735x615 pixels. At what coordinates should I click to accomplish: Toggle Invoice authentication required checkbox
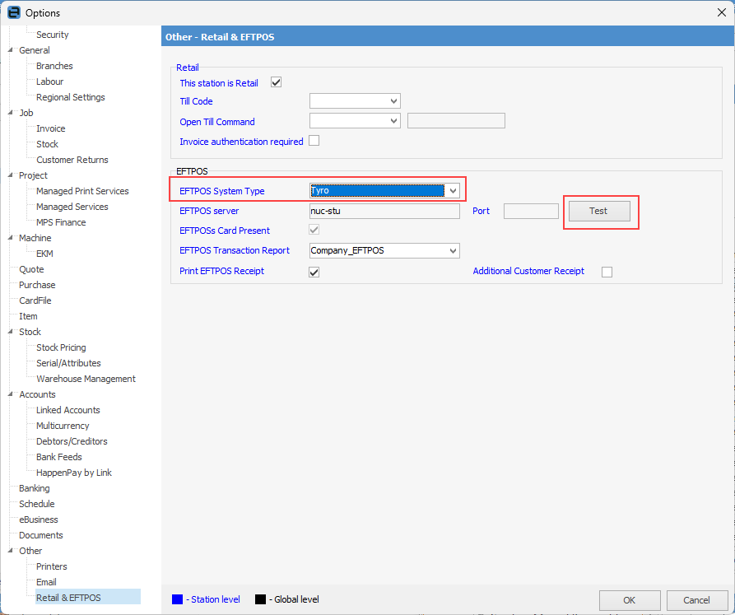pyautogui.click(x=314, y=141)
